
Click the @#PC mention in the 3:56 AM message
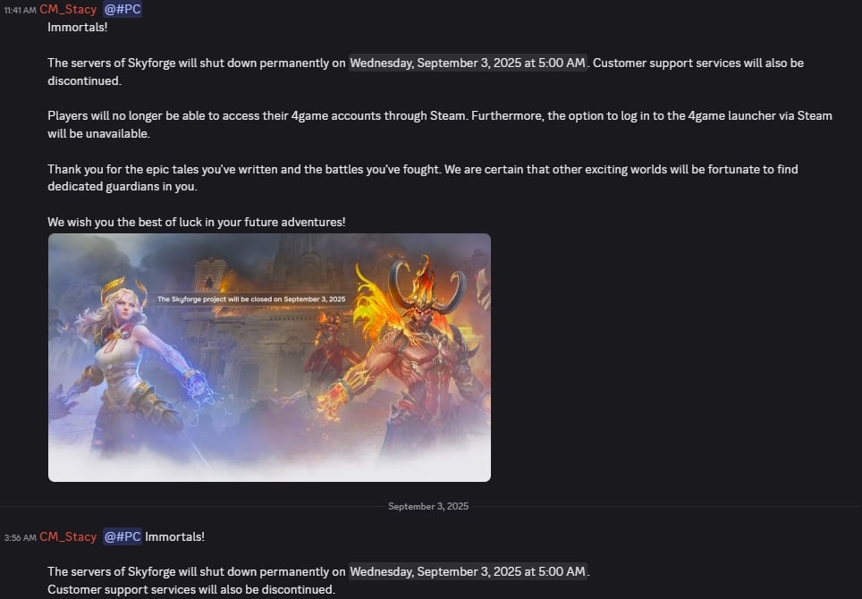click(x=123, y=536)
